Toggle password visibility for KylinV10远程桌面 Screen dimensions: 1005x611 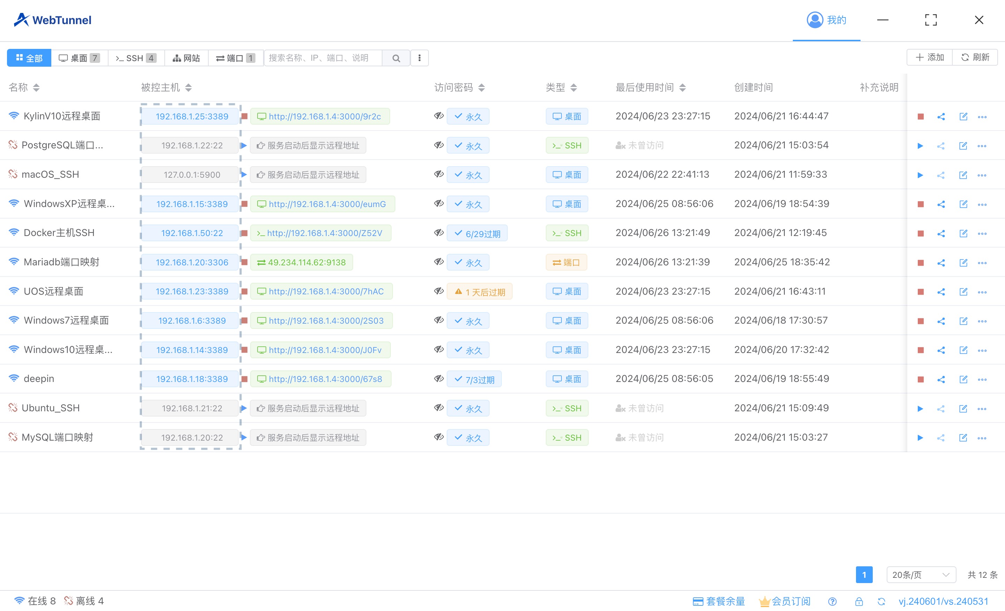(x=439, y=116)
